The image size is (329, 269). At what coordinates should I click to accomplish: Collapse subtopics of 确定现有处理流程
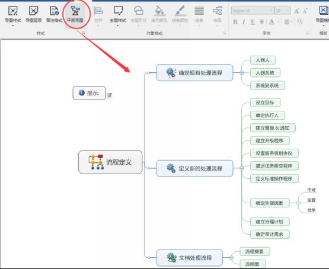(242, 73)
